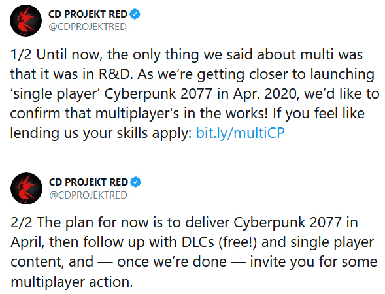Image resolution: width=385 pixels, height=294 pixels.
Task: Click the 'multiplayer action.' closing text
Action: pos(72,282)
